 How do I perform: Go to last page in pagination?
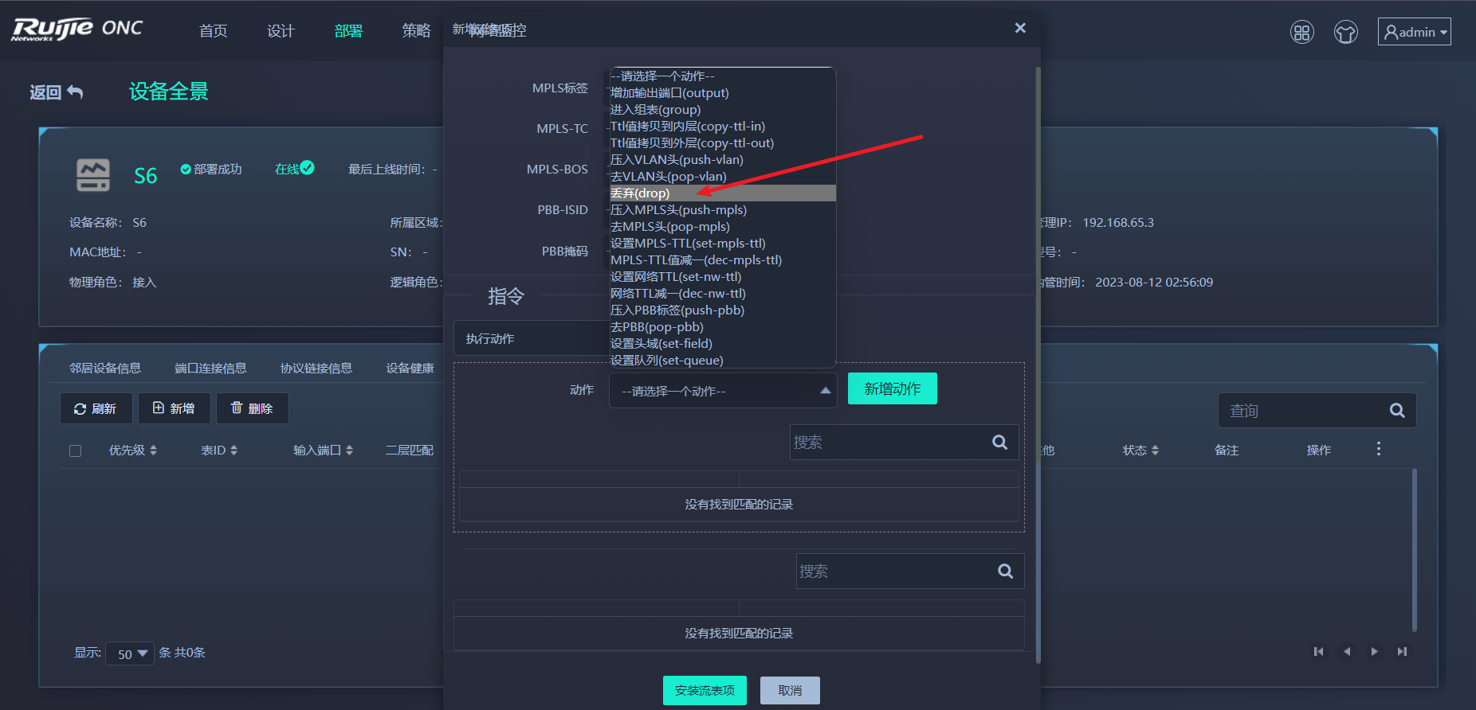coord(1402,651)
